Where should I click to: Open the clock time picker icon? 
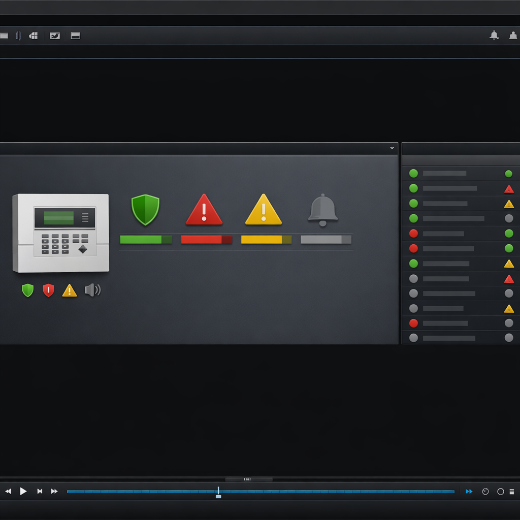[x=485, y=492]
